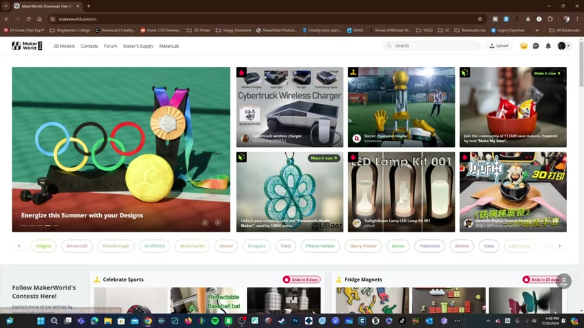Open user account dropdown arrow

[x=568, y=46]
